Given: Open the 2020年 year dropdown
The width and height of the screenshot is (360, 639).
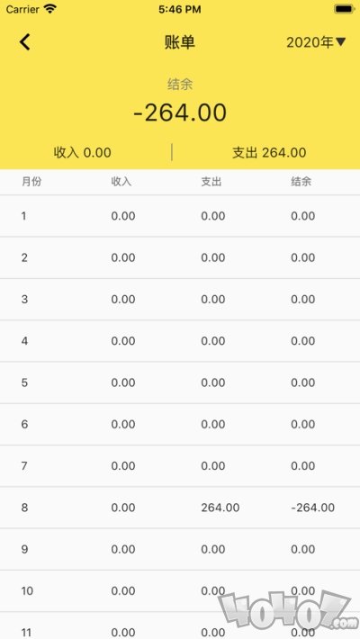Looking at the screenshot, I should [316, 42].
